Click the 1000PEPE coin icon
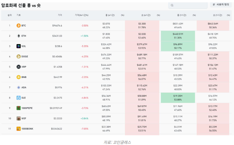The image size is (234, 145). 19,108
